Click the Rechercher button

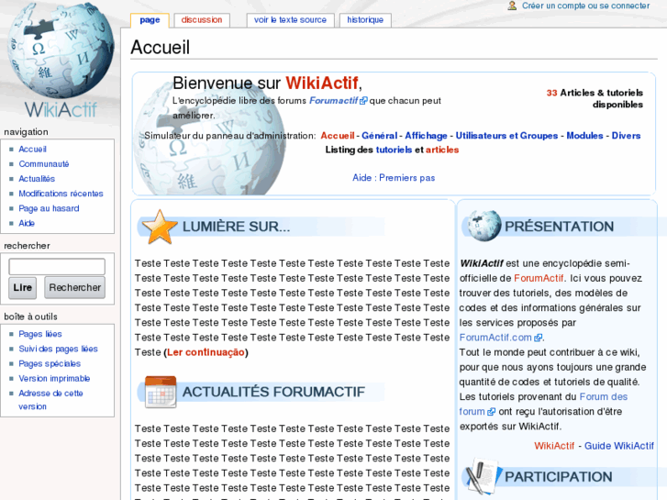[75, 288]
